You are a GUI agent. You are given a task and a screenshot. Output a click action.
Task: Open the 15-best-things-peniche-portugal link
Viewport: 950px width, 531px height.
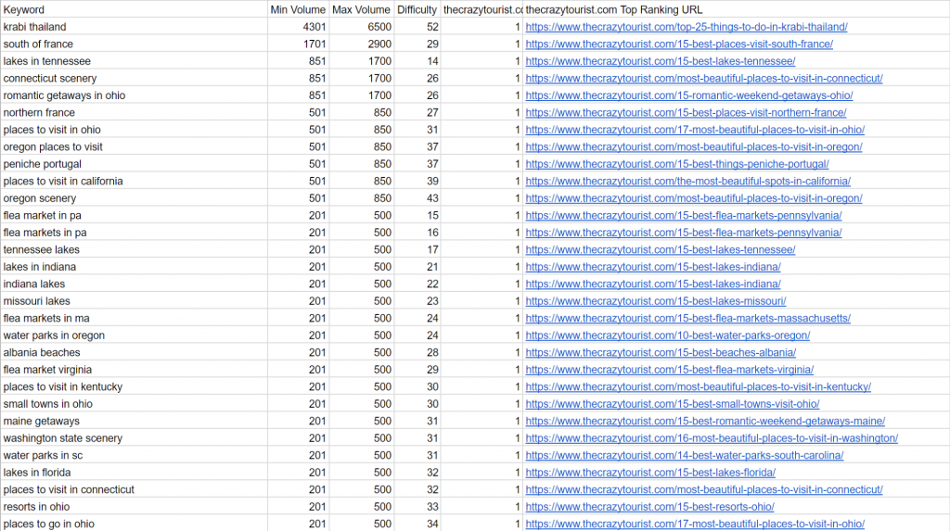tap(677, 164)
